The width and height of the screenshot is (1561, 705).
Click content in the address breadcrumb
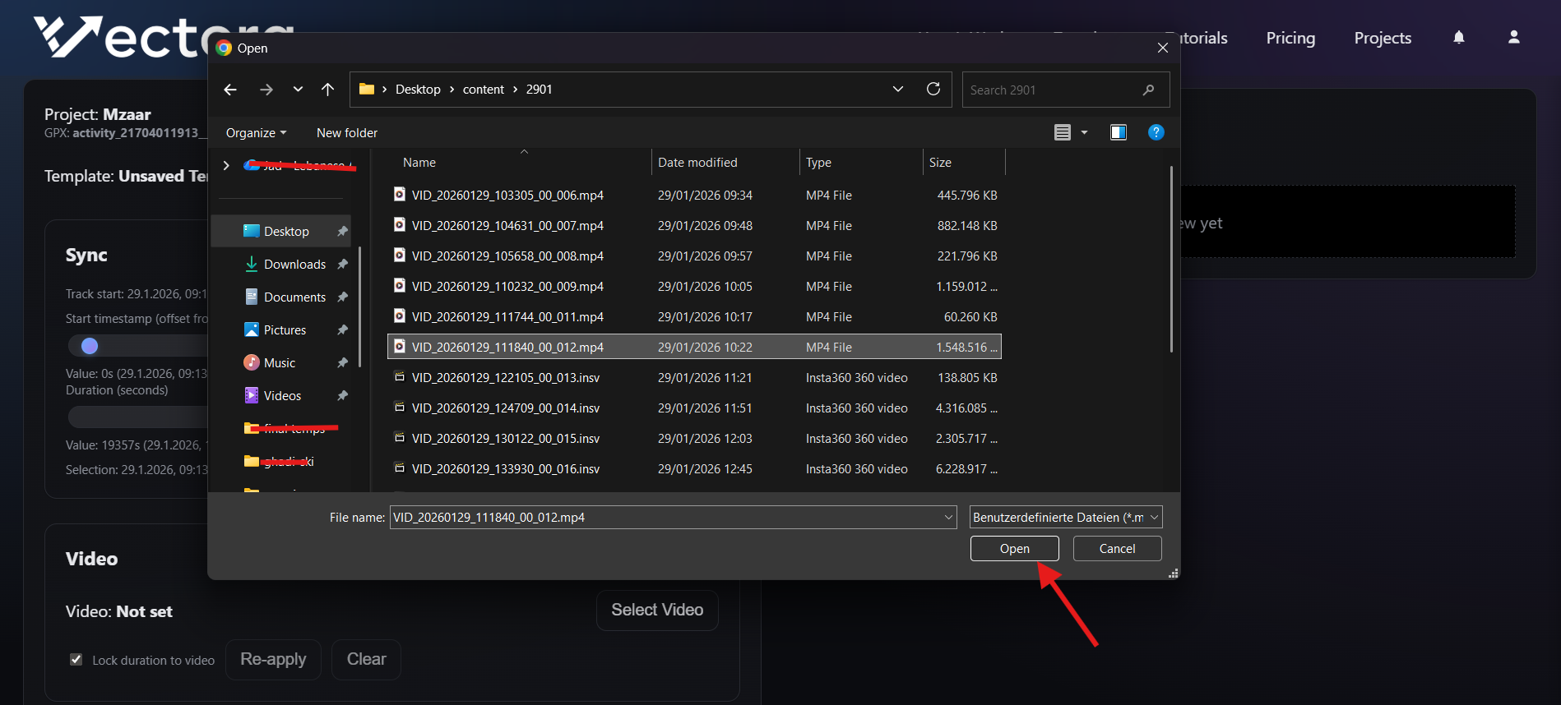484,90
